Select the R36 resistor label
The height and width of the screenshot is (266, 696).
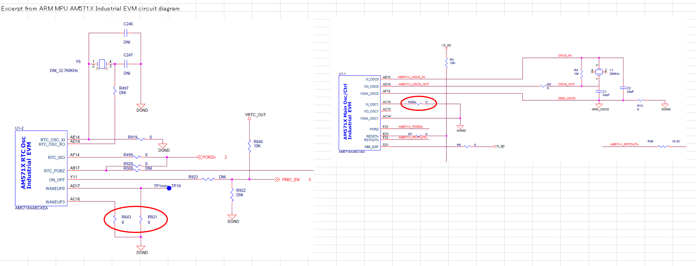[650, 141]
